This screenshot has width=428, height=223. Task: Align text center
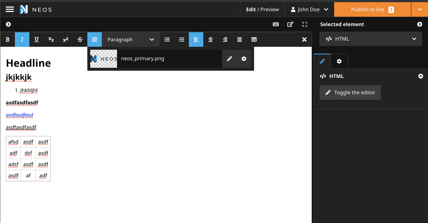pyautogui.click(x=210, y=40)
